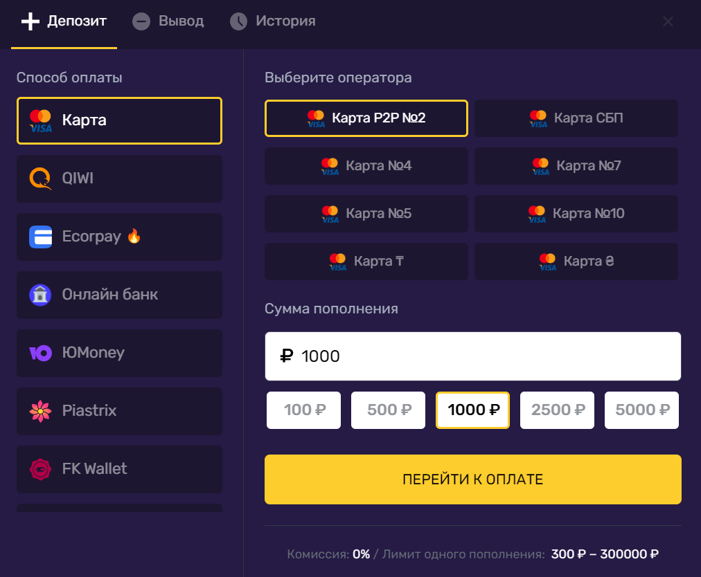Set amount to 100 ₽ preset
This screenshot has height=577, width=701.
303,410
